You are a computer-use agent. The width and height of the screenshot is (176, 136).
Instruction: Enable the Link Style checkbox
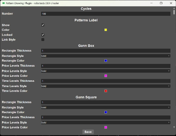coord(43,40)
